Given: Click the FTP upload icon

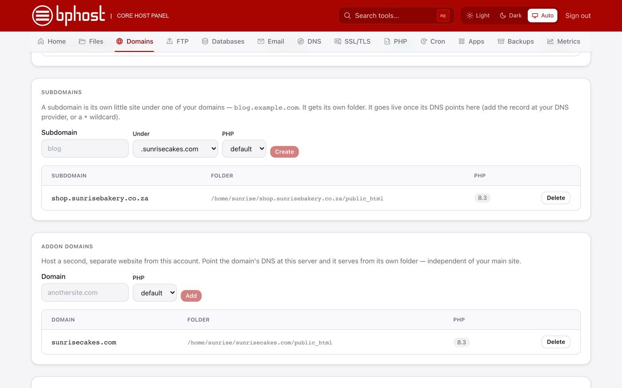Looking at the screenshot, I should [x=170, y=41].
